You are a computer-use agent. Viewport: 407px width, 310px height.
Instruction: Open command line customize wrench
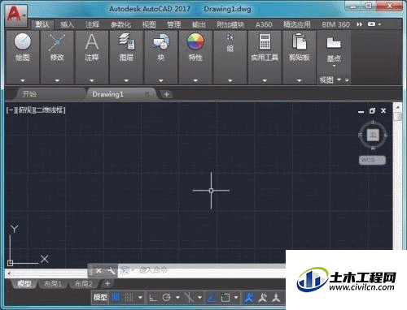coord(111,270)
